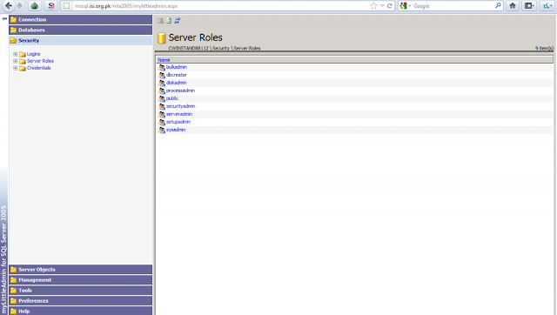Expand the Credentials tree node

click(16, 68)
